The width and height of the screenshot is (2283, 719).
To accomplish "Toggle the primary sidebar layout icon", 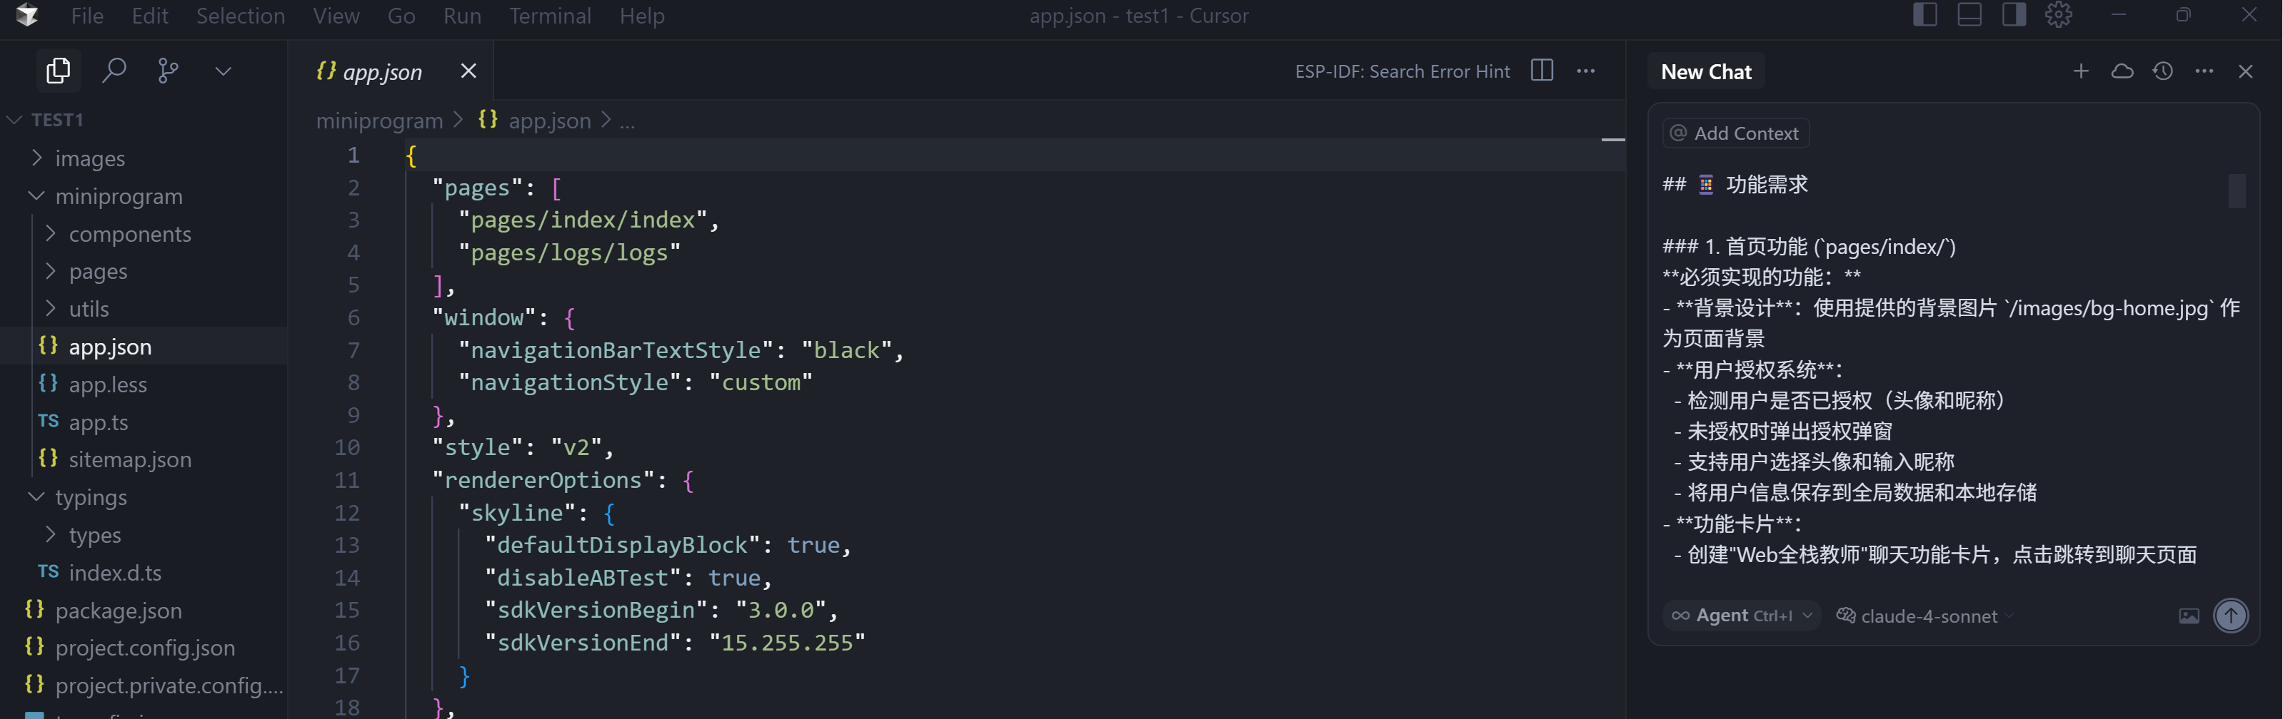I will click(x=1925, y=15).
